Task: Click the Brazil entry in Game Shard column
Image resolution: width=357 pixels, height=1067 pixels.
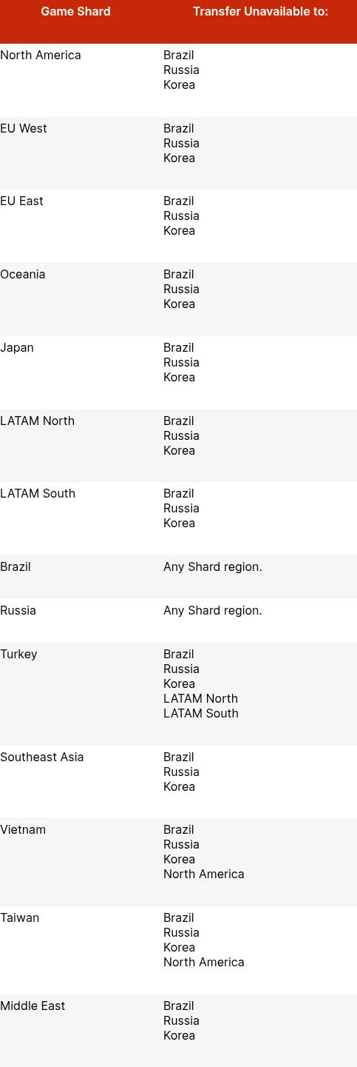Action: tap(16, 567)
